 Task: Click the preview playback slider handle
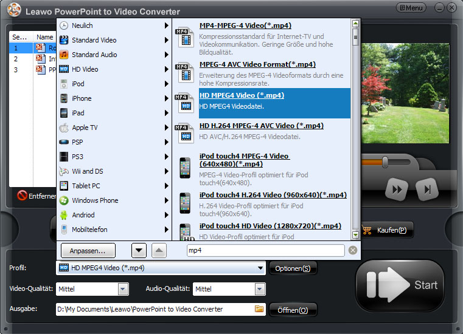click(385, 162)
